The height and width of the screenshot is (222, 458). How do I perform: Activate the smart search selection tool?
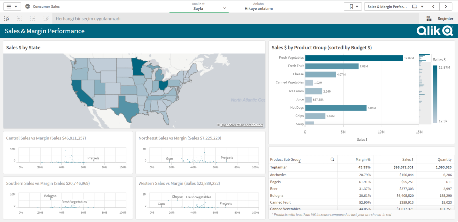coord(7,18)
